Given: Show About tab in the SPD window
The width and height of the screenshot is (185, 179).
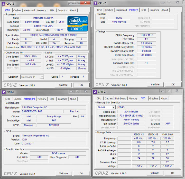Looking at the screenshot, I should (x=164, y=99).
